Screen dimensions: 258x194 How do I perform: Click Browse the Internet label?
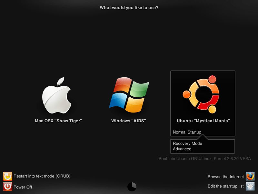pos(226,177)
